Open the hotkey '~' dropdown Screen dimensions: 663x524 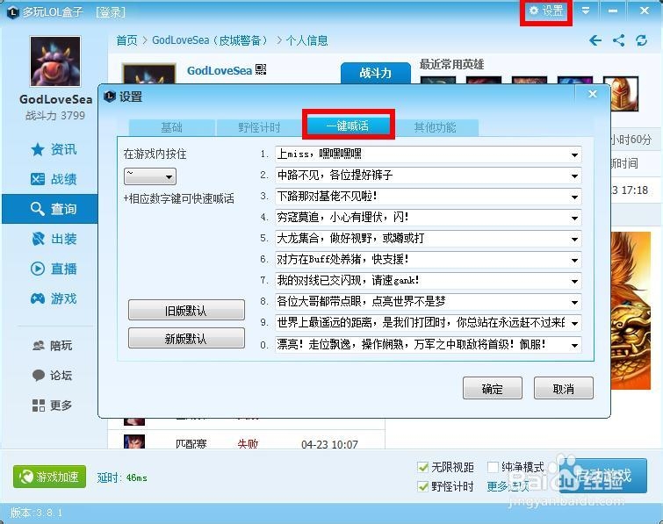tap(150, 176)
